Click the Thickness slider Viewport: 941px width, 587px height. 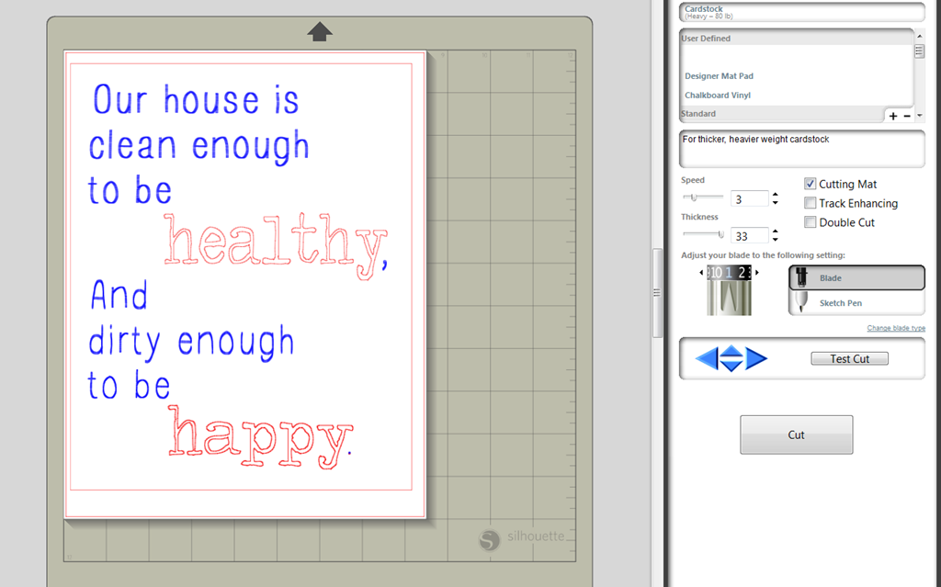coord(703,234)
